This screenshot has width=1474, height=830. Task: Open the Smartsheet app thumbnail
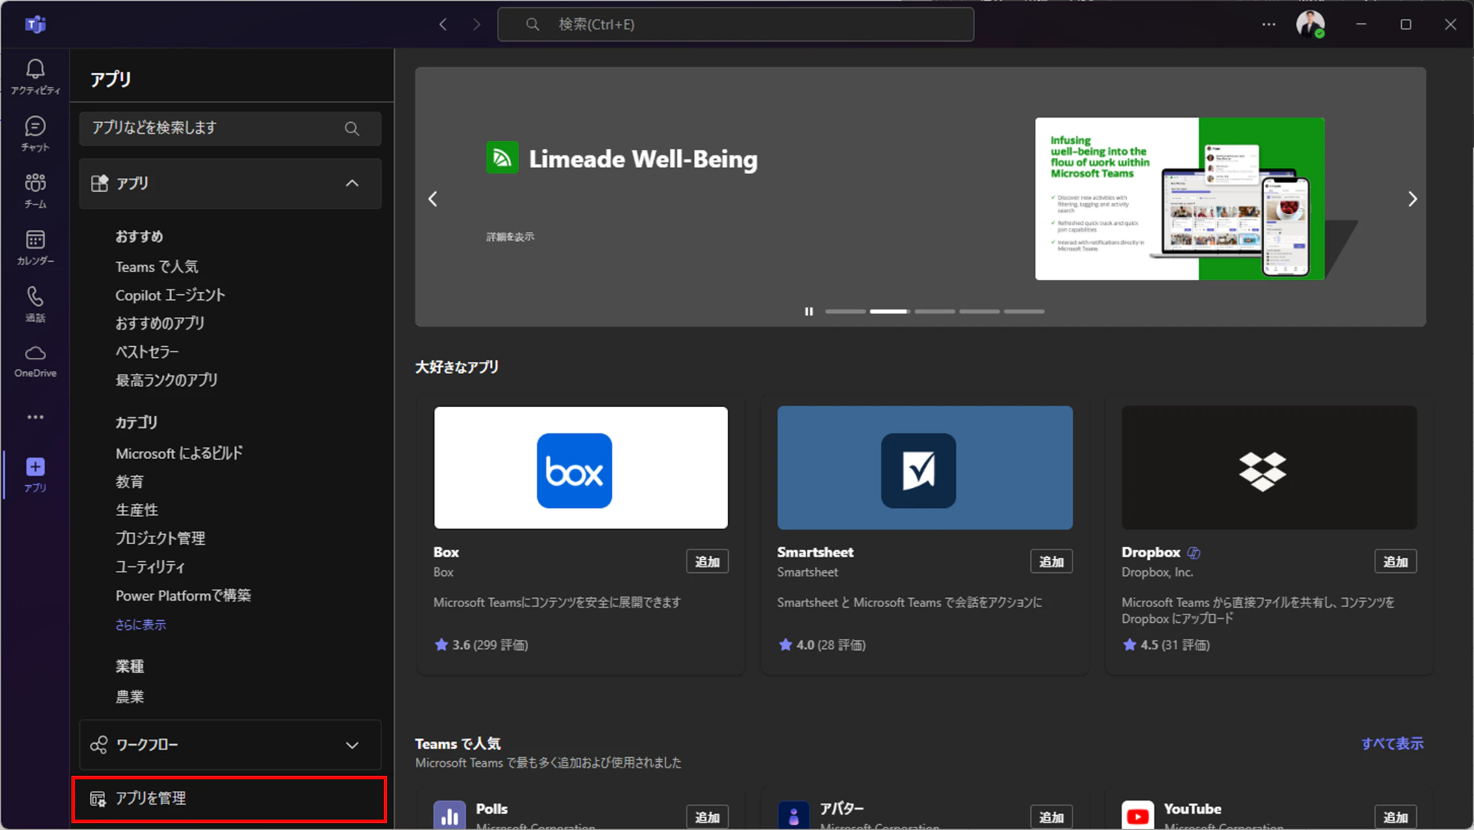point(924,468)
